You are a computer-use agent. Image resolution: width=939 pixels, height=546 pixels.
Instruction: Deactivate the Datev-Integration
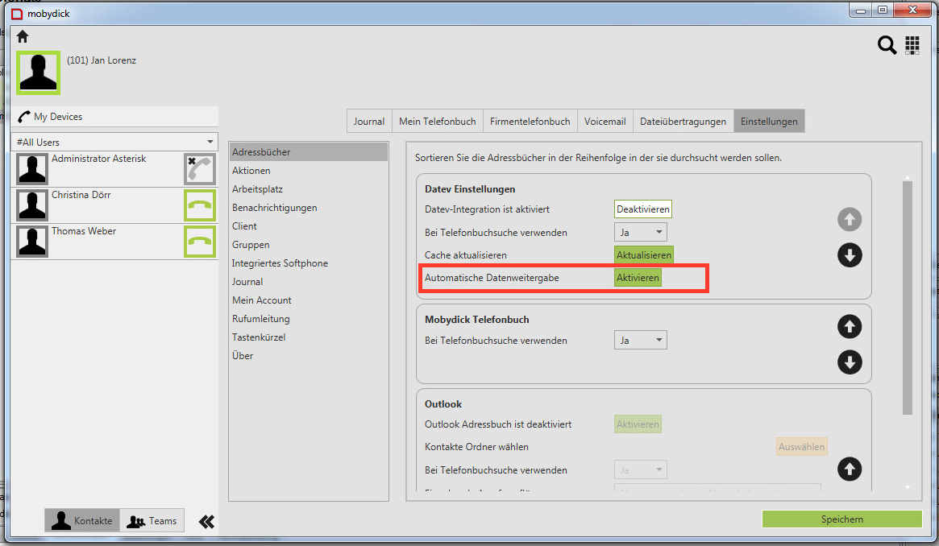(x=642, y=209)
